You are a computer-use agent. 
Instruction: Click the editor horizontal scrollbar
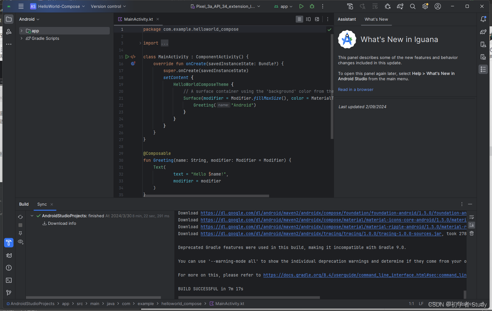206,196
